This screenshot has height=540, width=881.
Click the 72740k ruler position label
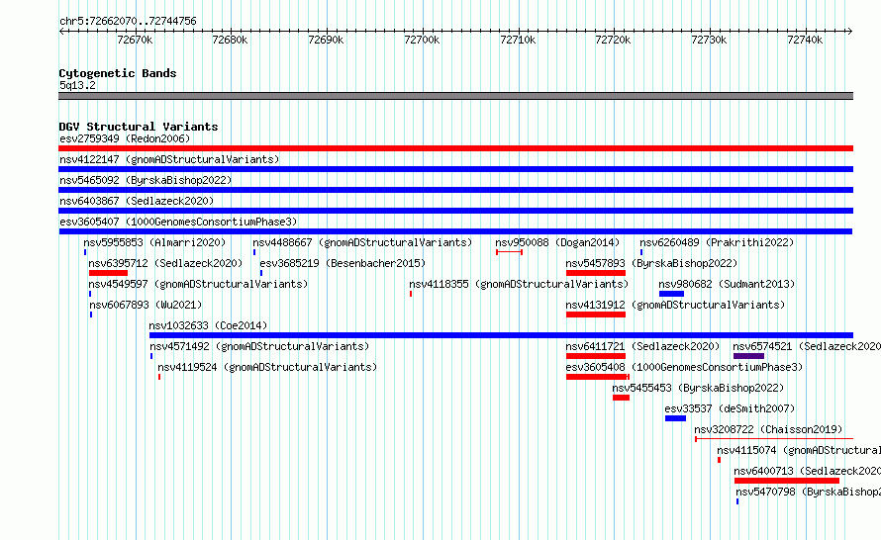805,40
